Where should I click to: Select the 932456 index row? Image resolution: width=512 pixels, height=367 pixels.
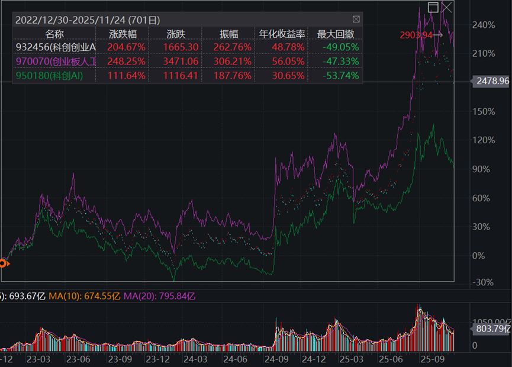[55, 47]
